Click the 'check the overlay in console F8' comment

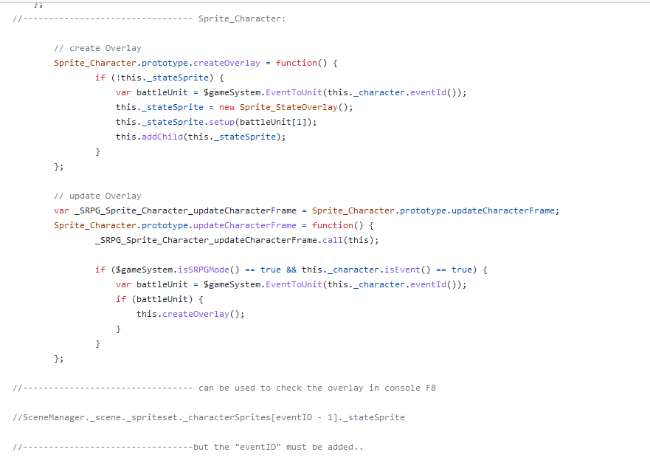[x=224, y=388]
